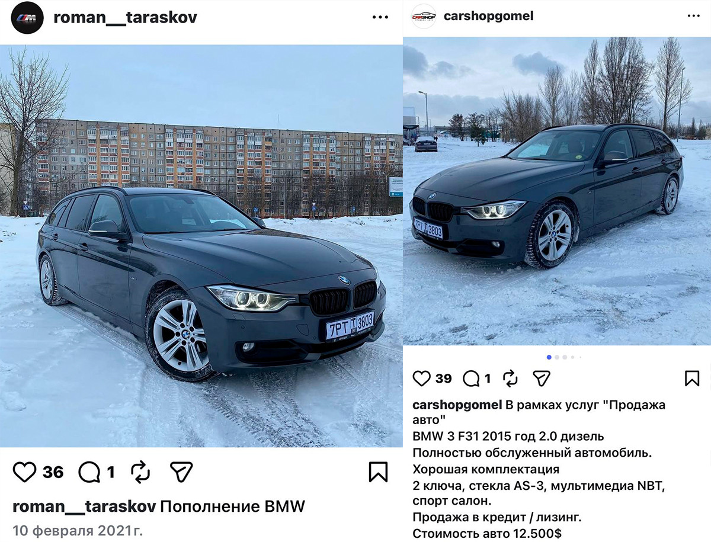Open carshopgomel username link in caption
711x542 pixels.
457,405
